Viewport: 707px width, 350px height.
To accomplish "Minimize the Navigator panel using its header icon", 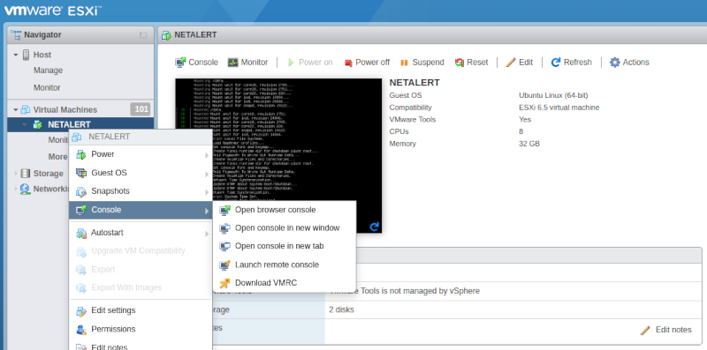I will pos(143,35).
